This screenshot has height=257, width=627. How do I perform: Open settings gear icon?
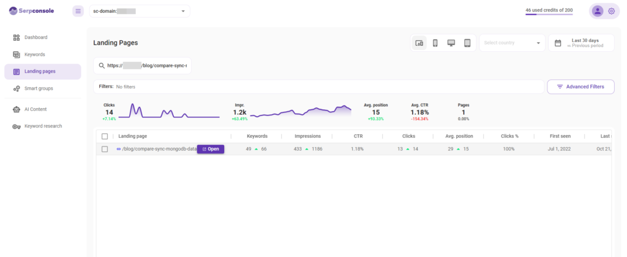[612, 11]
